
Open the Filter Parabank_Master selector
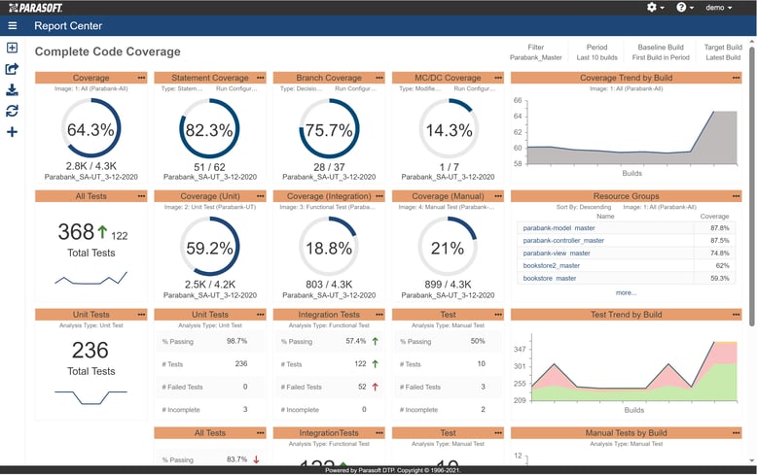point(536,52)
